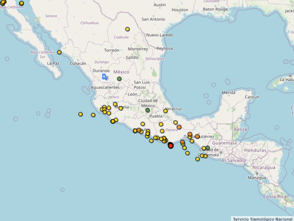
Task: Select the yellow marker on the Gulf of California
Action: [x=21, y=3]
